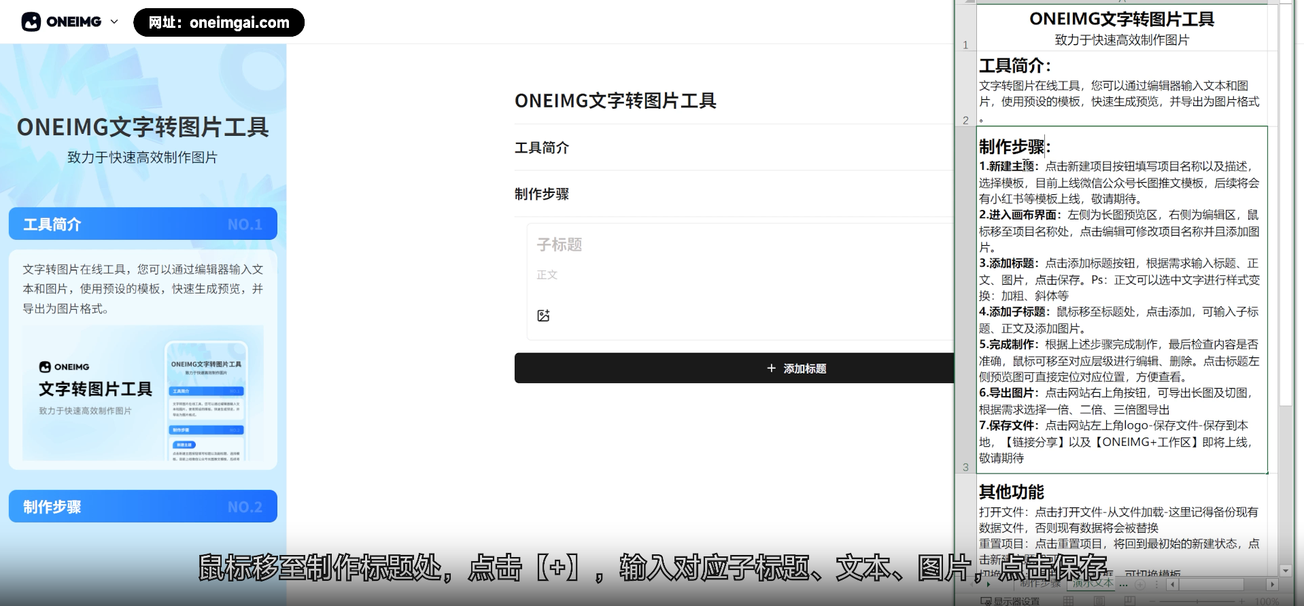Click the preview paragraph starting 文字转图片在线工具

[143, 289]
